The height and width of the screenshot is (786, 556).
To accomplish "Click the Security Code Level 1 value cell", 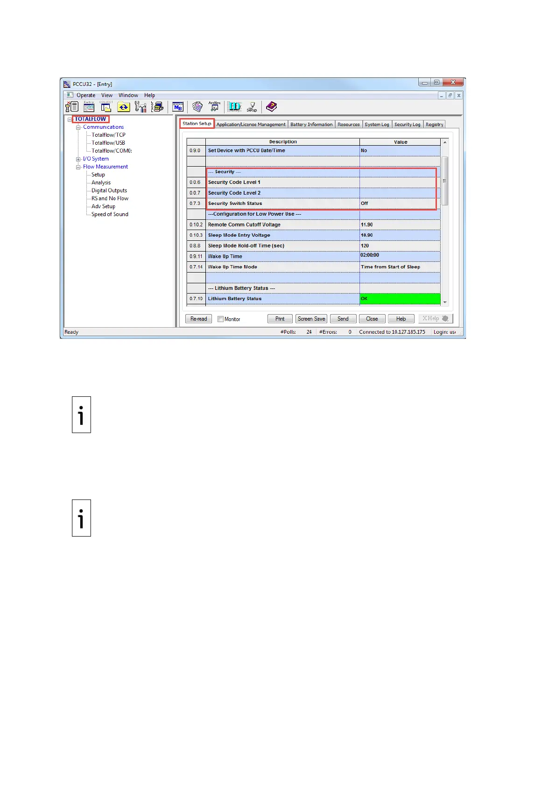I will point(400,182).
